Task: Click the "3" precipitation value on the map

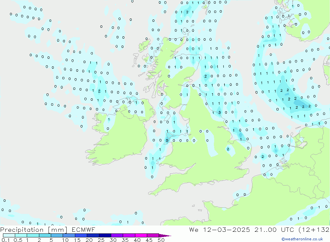Action: (219, 113)
